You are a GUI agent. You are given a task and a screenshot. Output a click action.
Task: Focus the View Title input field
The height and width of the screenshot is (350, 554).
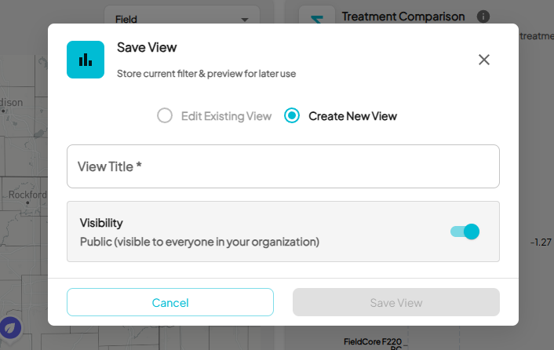[283, 166]
